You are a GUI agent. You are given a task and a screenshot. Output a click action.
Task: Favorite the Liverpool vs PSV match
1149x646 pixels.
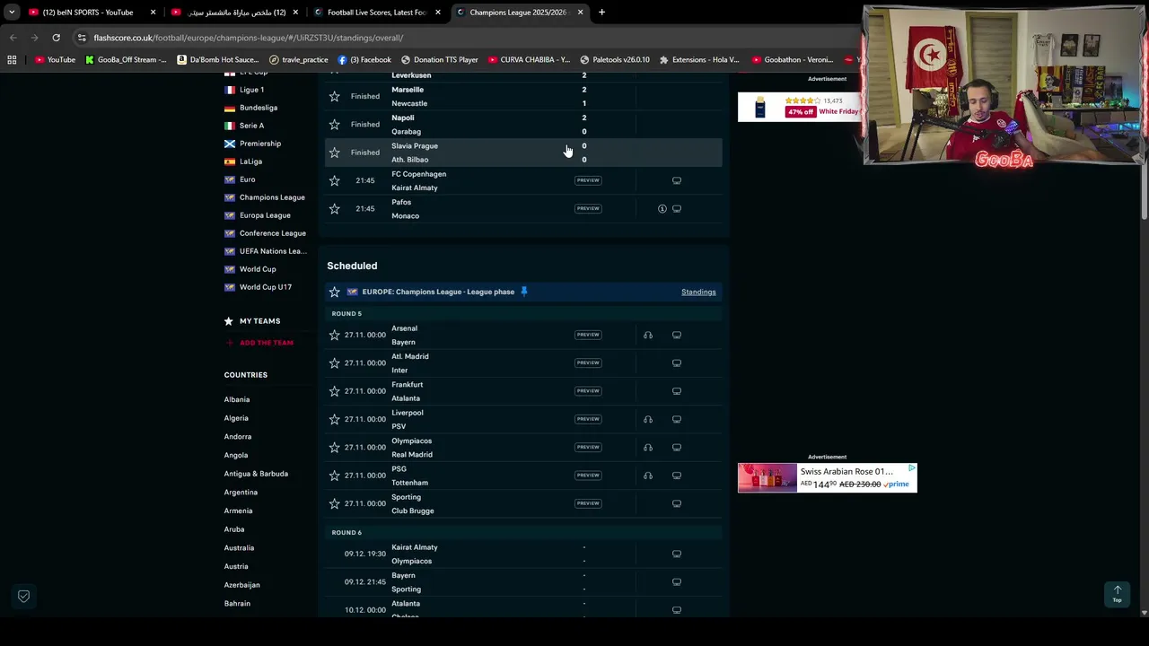pos(335,419)
